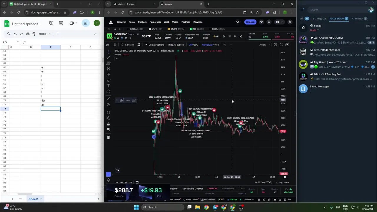Open the GLOBAL region dropdown
This screenshot has height=212, width=377.
point(249,200)
